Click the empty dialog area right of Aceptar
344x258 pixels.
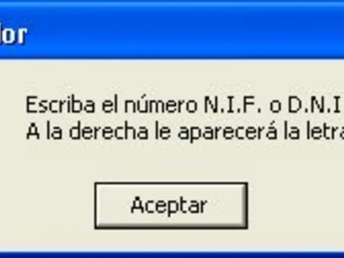(x=296, y=206)
